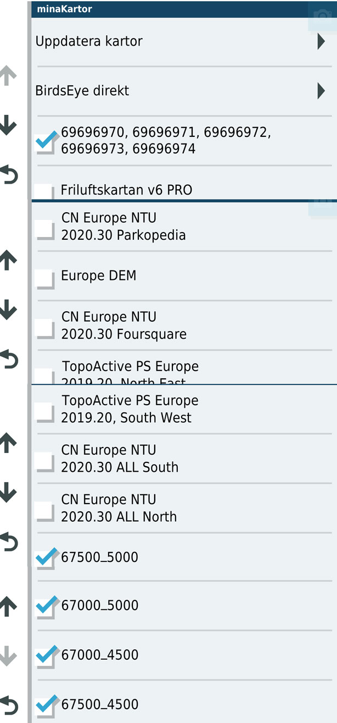Tap the up arrow beside 67000_5000
Screen dimensions: 337x723
point(8,606)
